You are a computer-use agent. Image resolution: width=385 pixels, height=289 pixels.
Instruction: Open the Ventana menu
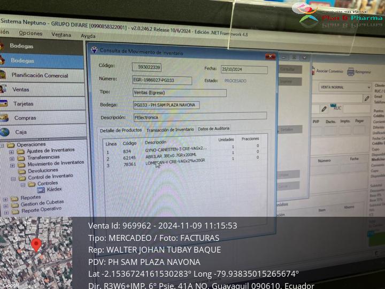click(61, 35)
